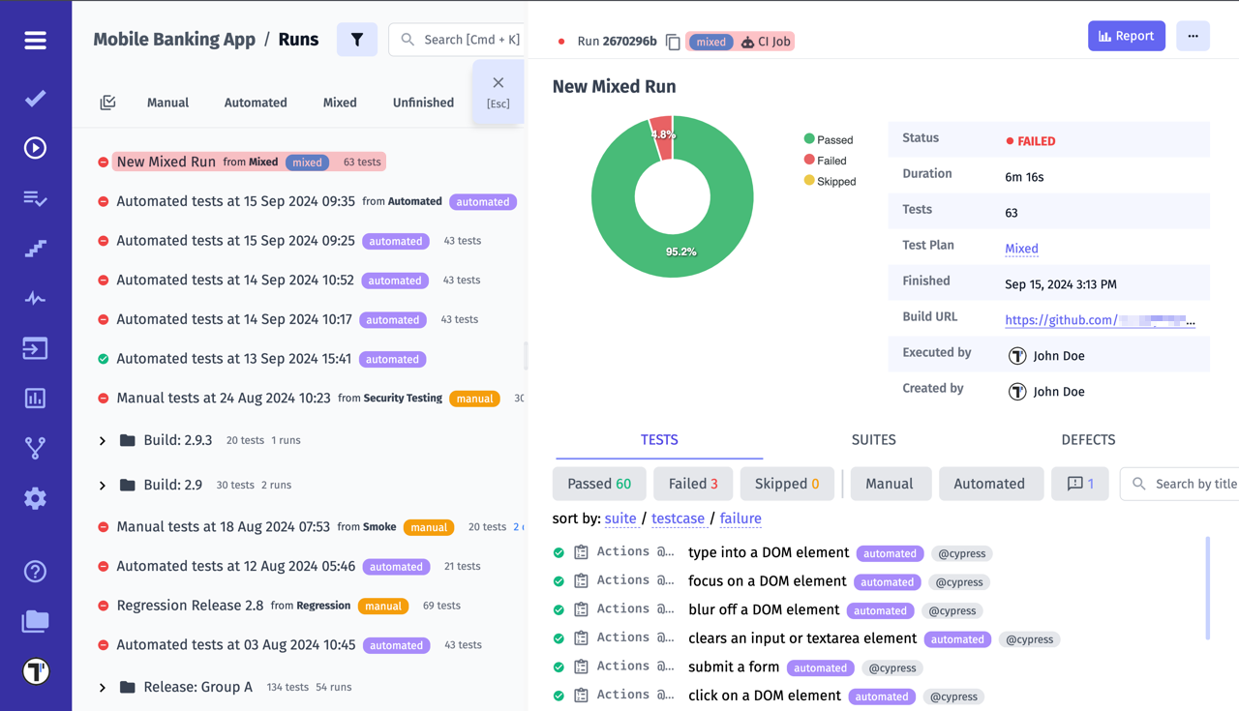Click the defects activity icon in sidebar
1239x711 pixels.
tap(35, 298)
